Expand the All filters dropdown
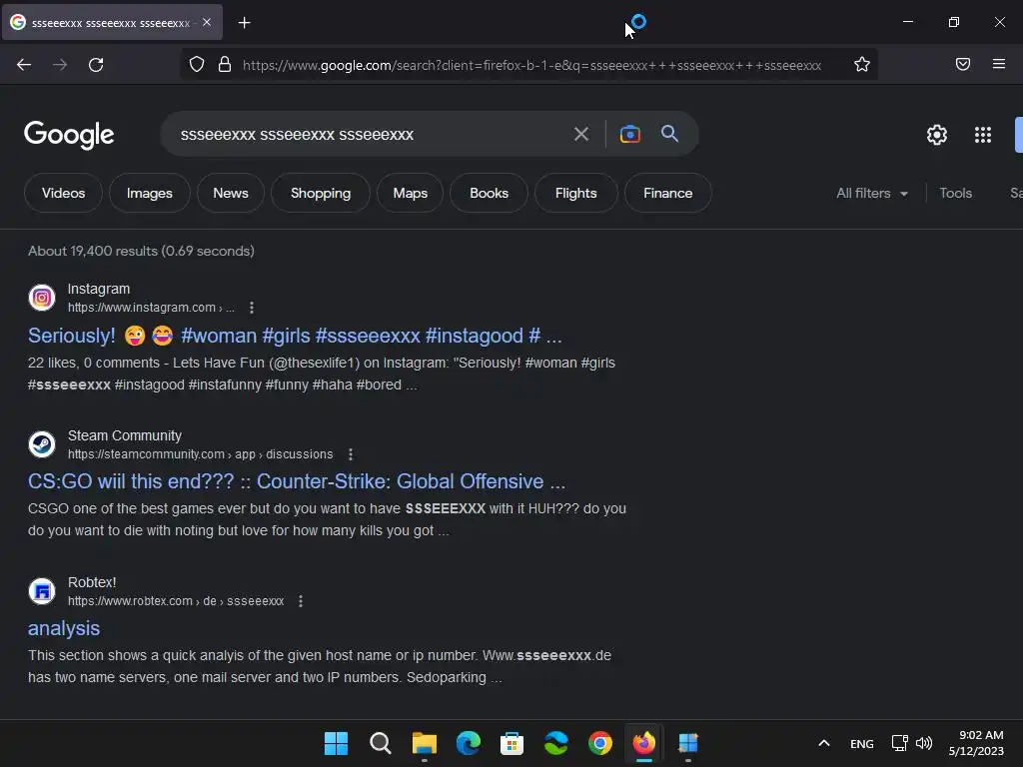 [871, 193]
